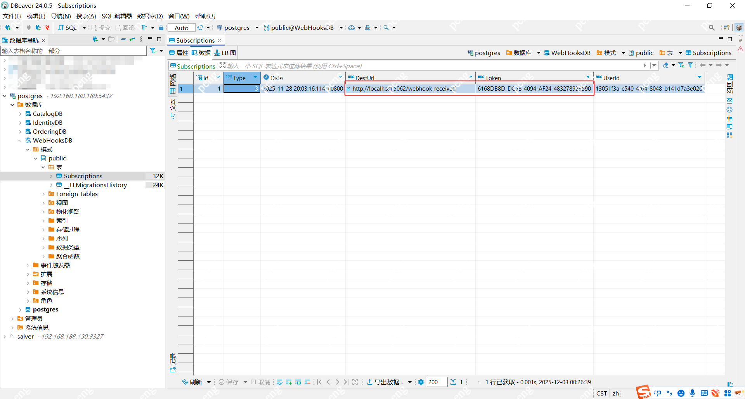
Task: Go to last row navigation icon
Action: click(x=346, y=382)
